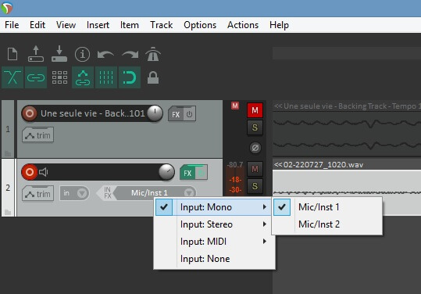Open Project settings info icon
Viewport: 421px width, 294px height.
[x=83, y=54]
